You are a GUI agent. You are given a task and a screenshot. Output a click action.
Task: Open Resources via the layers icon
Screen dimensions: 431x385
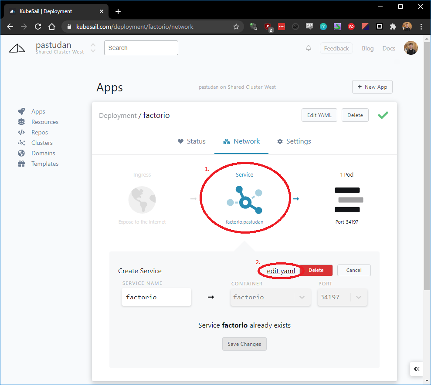click(21, 122)
